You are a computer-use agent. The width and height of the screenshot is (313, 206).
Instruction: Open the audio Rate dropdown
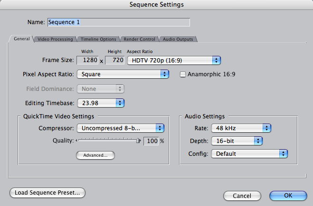(241, 128)
